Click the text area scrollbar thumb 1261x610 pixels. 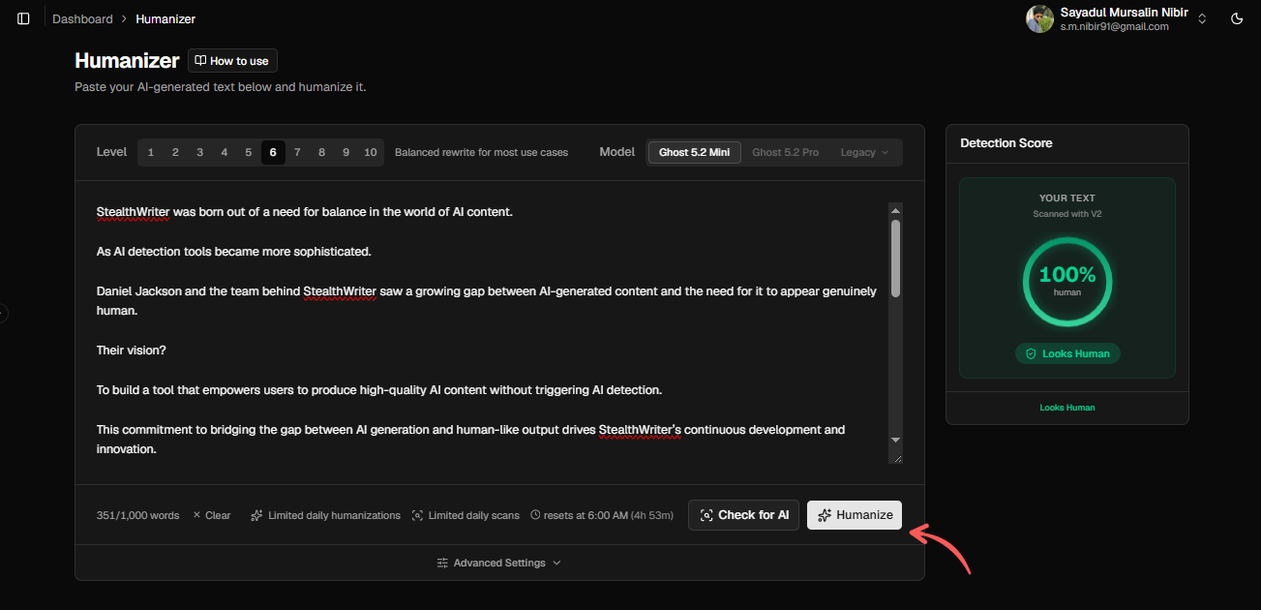coord(895,258)
